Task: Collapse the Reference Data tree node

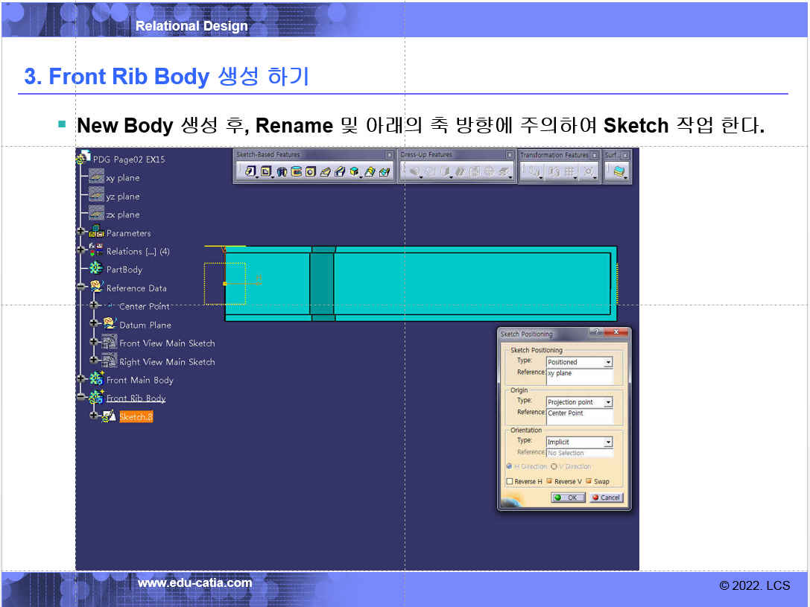Action: pyautogui.click(x=81, y=288)
